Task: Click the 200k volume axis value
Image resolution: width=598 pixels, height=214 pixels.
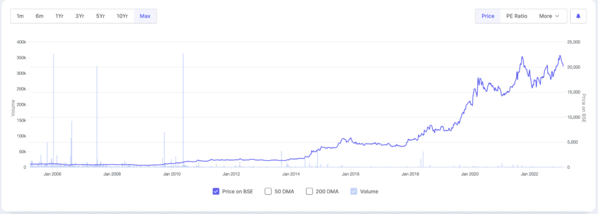Action: click(21, 105)
